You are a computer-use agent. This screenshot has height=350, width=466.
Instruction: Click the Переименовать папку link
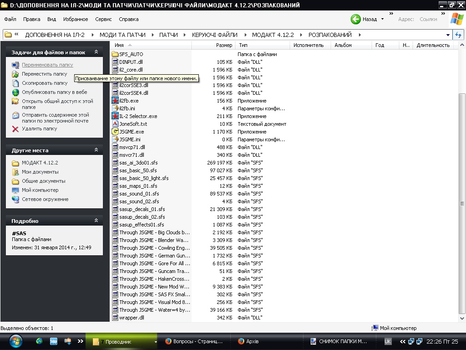[47, 65]
